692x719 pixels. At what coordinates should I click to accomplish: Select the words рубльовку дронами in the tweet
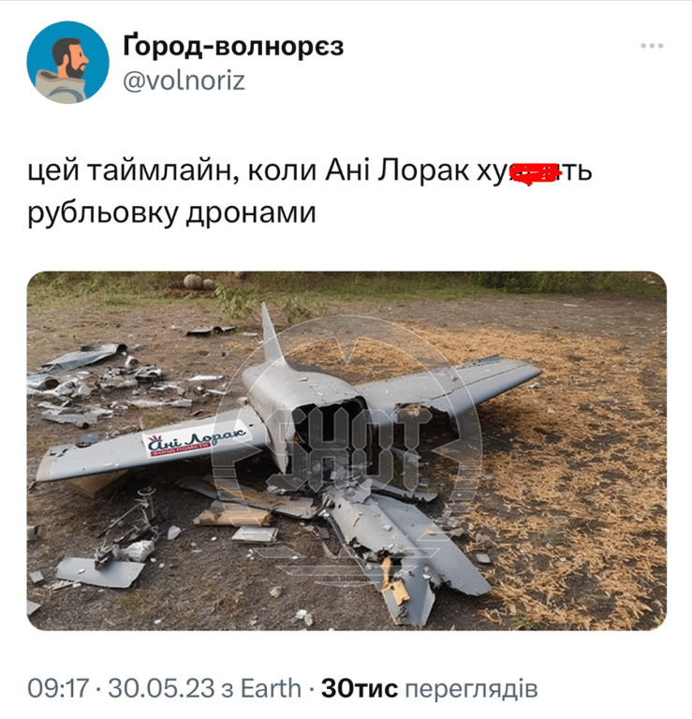[172, 213]
